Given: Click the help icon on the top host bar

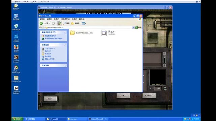Looking at the screenshot, I should [x=197, y=2].
